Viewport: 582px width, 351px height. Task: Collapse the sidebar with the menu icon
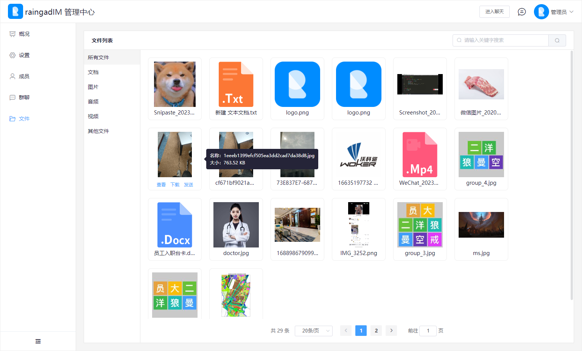click(x=38, y=341)
